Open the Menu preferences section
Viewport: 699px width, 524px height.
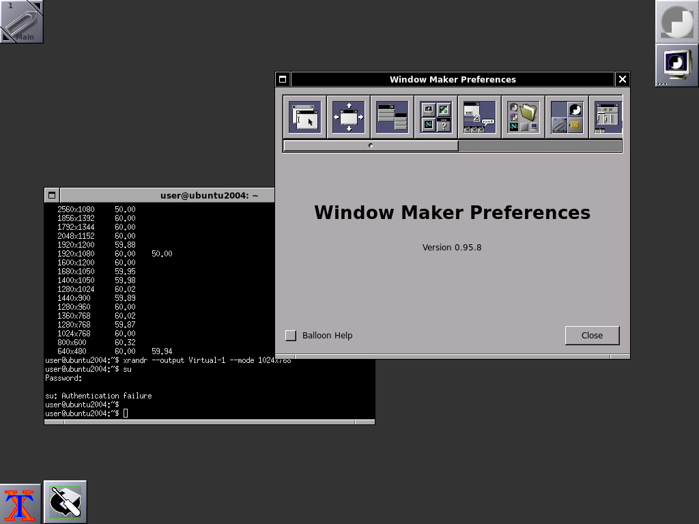393,117
